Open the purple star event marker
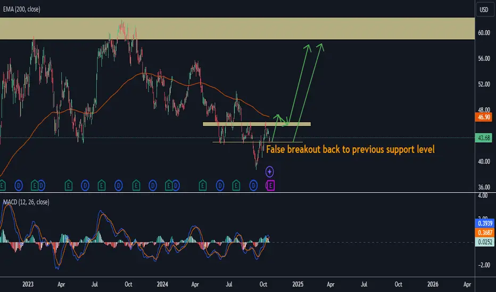Viewport: 496px width, 292px height. click(x=269, y=171)
